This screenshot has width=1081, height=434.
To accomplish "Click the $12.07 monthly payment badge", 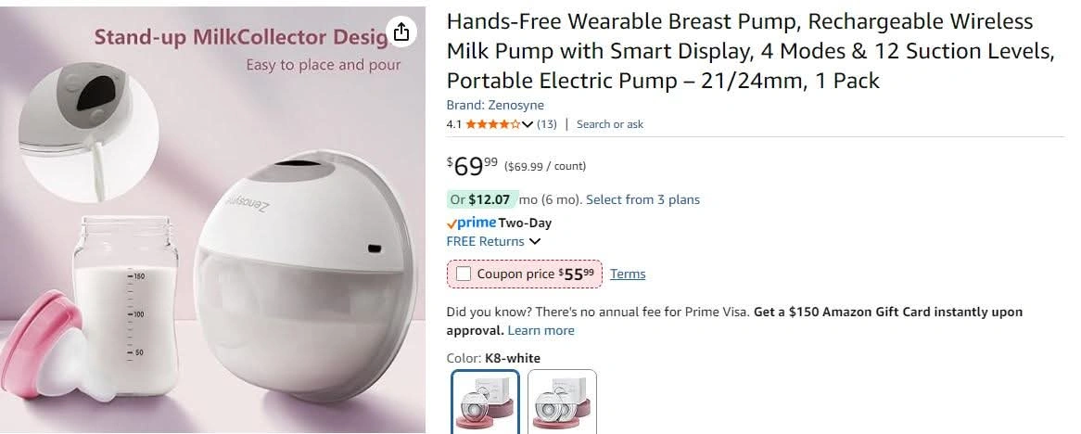I will click(480, 199).
